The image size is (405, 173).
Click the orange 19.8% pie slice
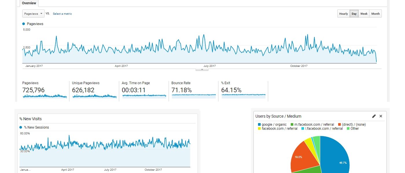pyautogui.click(x=302, y=157)
